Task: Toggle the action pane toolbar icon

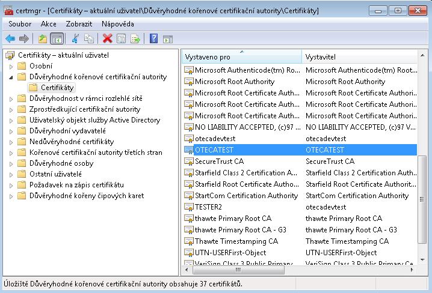Action: click(x=168, y=39)
